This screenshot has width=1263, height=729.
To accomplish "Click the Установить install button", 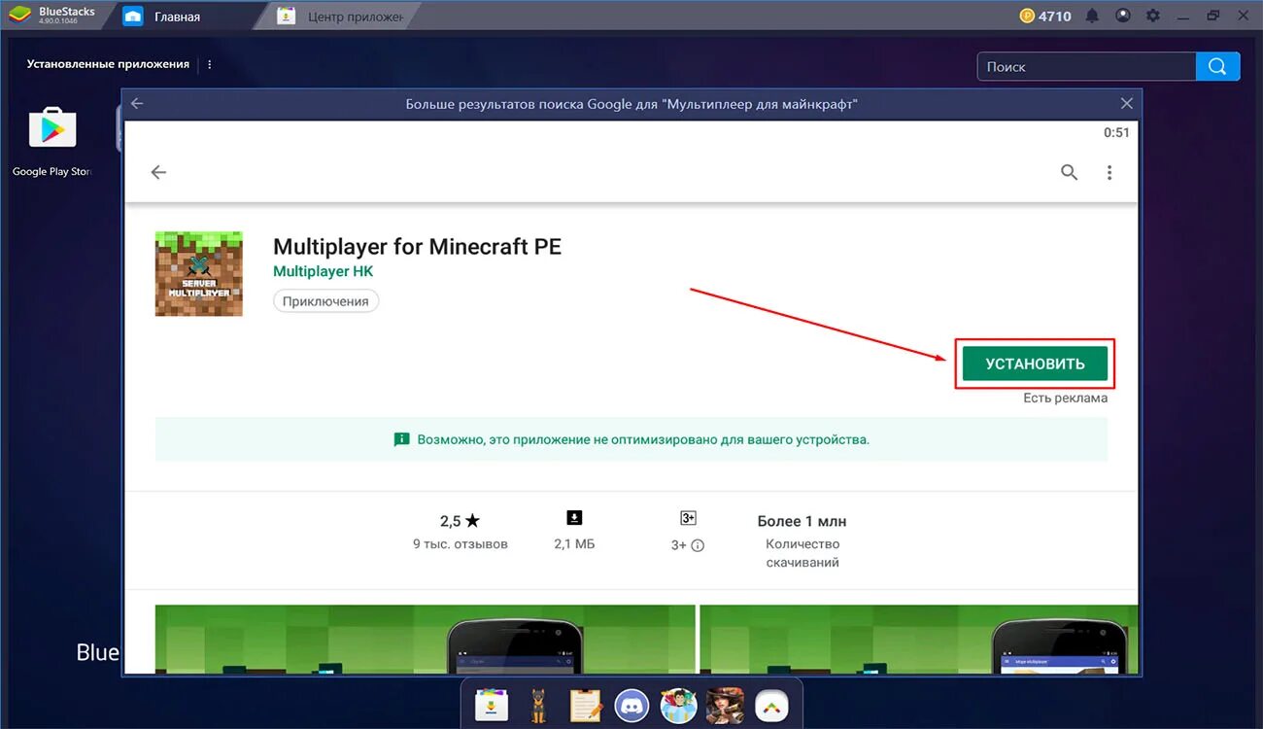I will [1035, 364].
